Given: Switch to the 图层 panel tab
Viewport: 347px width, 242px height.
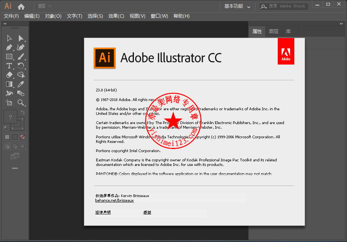Looking at the screenshot, I should 274,31.
